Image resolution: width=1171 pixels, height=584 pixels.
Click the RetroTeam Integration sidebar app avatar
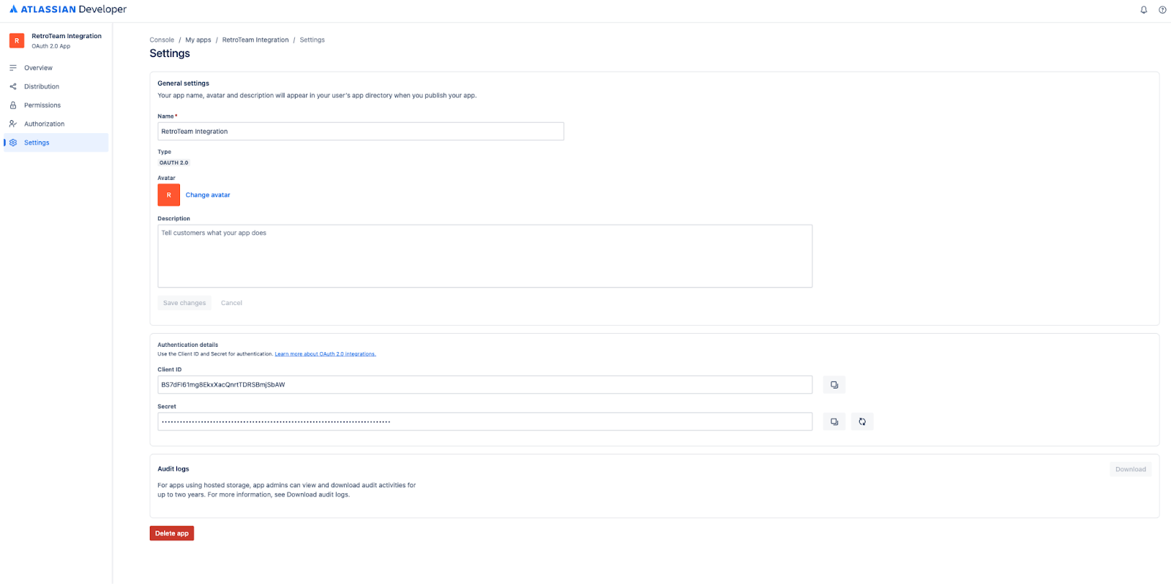point(17,41)
